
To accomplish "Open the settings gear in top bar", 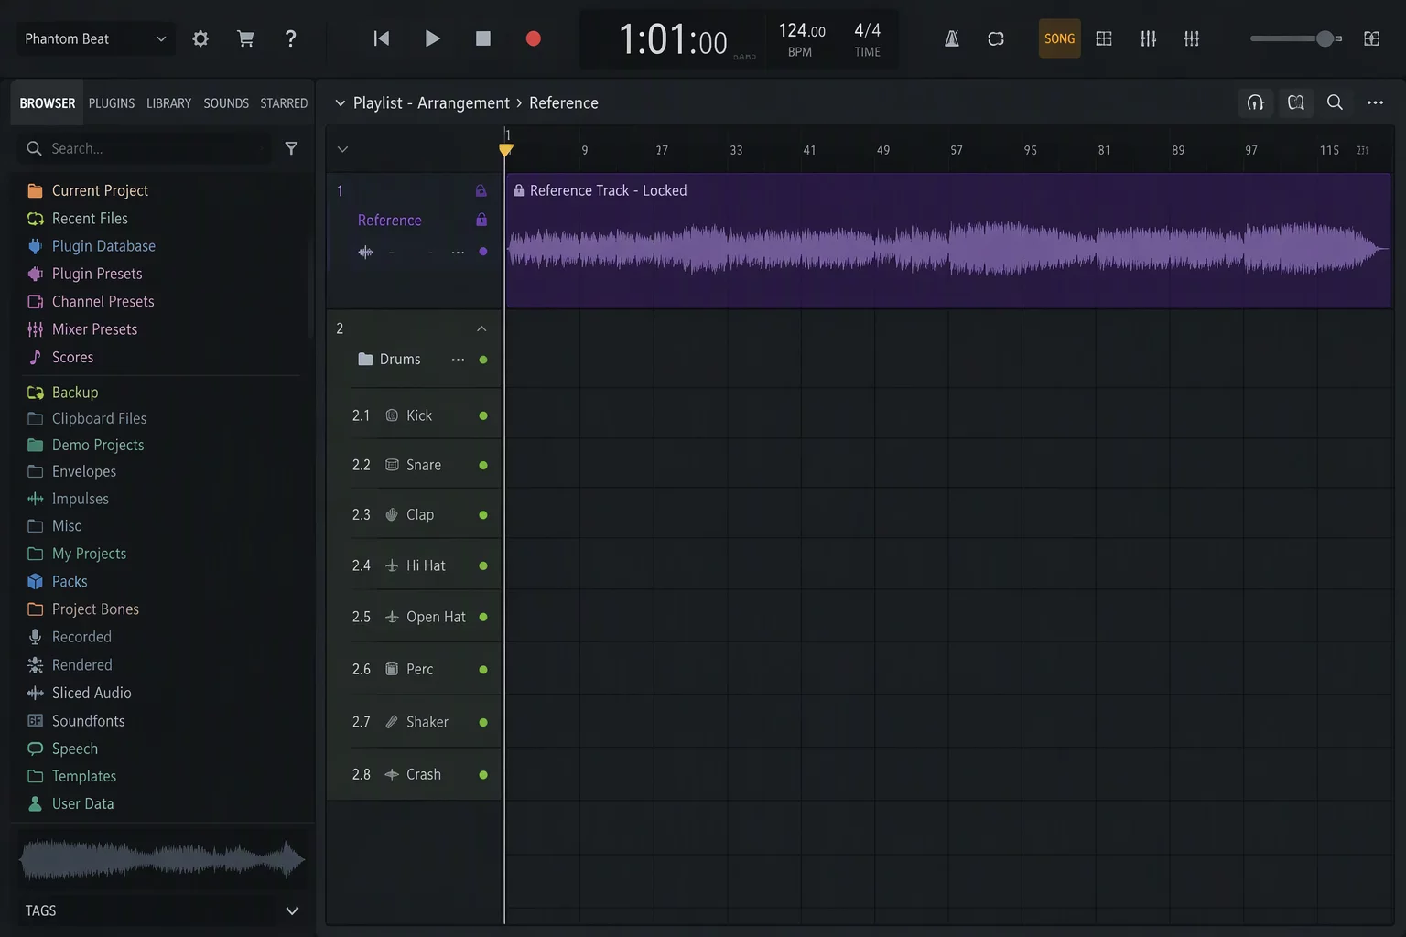I will coord(200,38).
